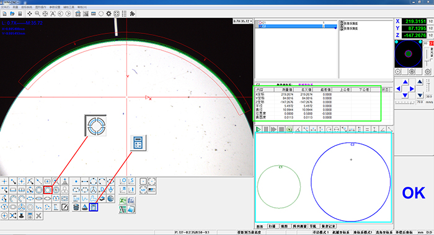Tick the small checkbox beside the light slider

[x=432, y=59]
